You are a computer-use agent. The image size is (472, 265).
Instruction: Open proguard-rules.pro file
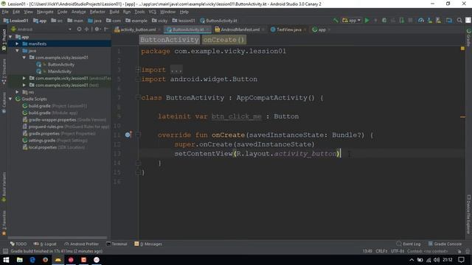tap(66, 127)
